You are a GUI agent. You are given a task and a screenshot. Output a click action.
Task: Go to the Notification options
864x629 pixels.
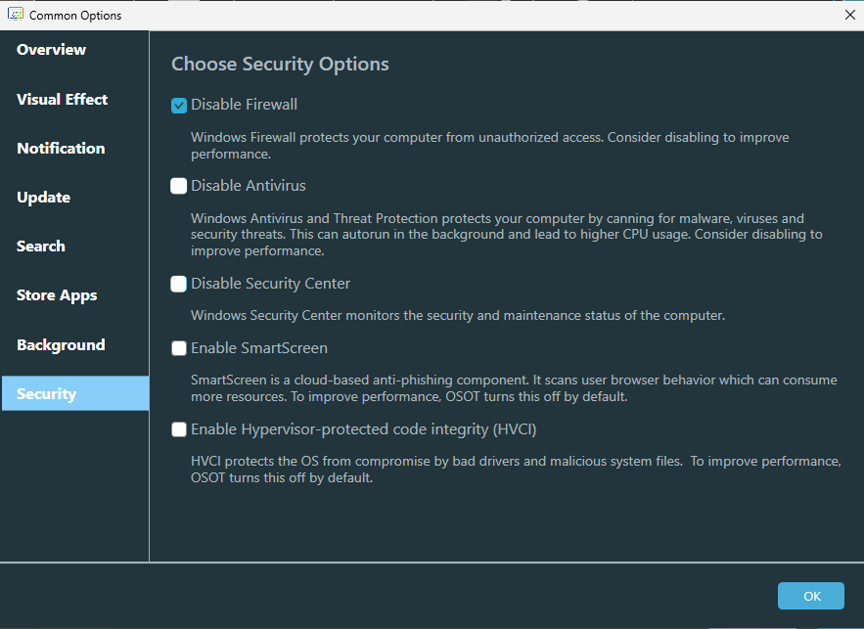[61, 149]
